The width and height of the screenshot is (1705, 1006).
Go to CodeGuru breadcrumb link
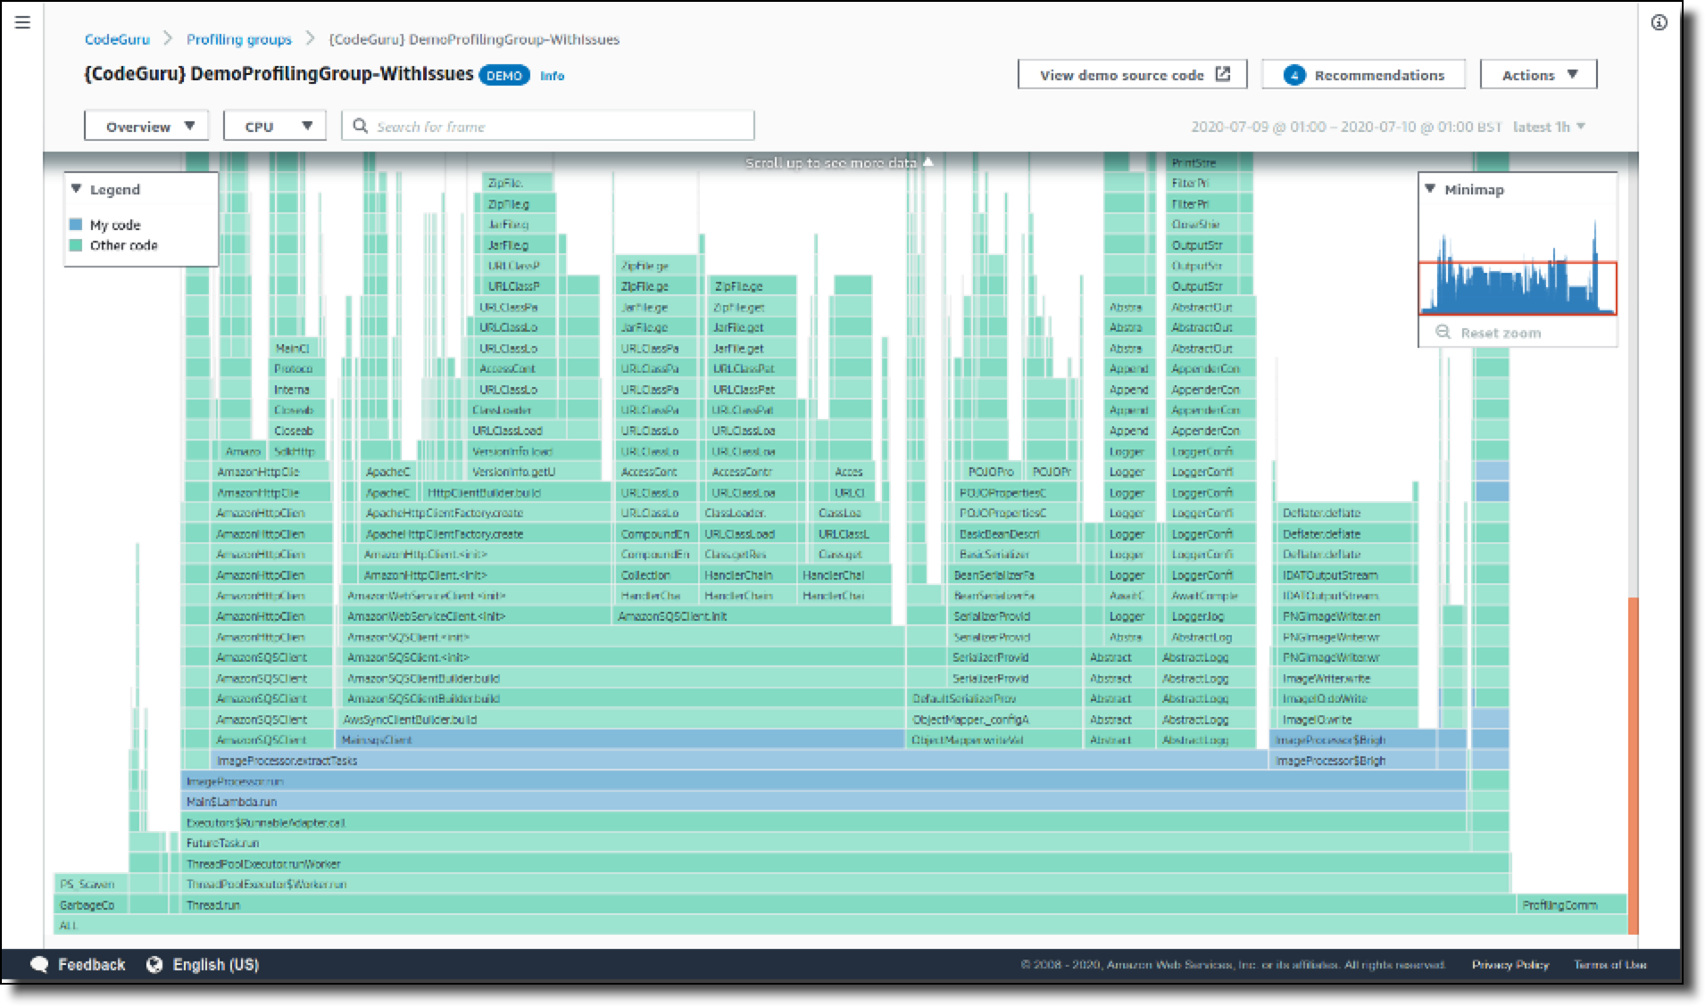(x=117, y=39)
